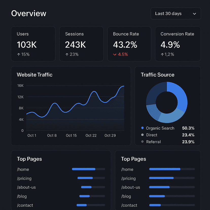The width and height of the screenshot is (210, 210).
Task: Click the /home progress bar in right panel
Action: pos(172,169)
